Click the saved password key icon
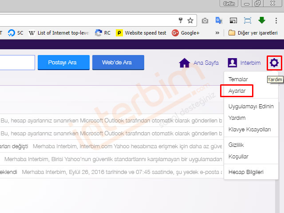The width and height of the screenshot is (284, 213). (x=181, y=20)
